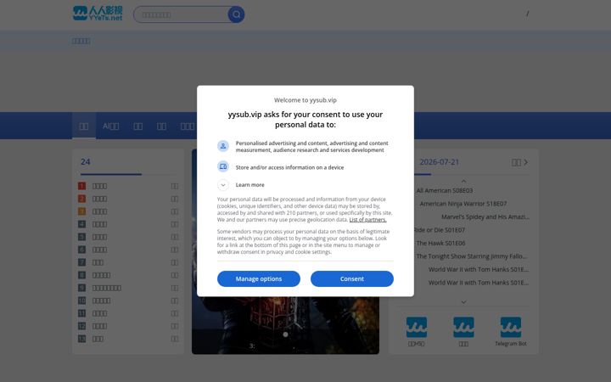Click the H5 app icon
Screen dimensions: 611x382
416,327
